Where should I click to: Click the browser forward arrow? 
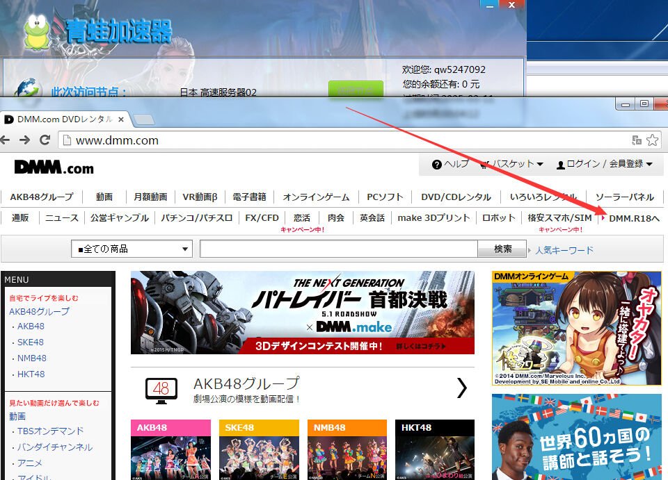(x=25, y=140)
